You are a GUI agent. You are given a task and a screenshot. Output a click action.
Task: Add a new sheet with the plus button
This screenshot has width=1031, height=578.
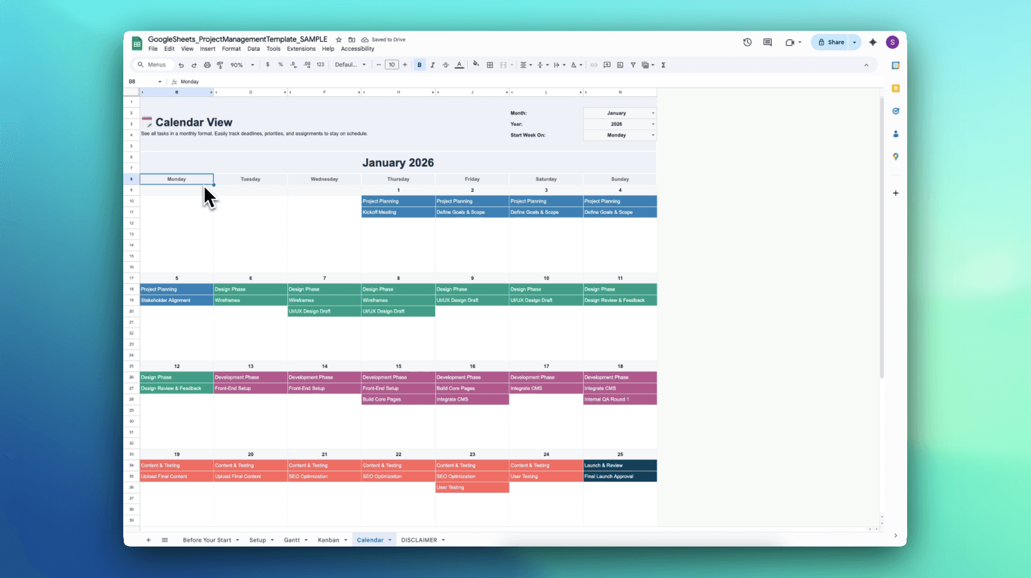pos(148,540)
